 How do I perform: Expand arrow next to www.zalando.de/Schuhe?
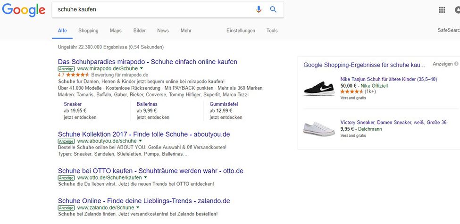pos(138,207)
